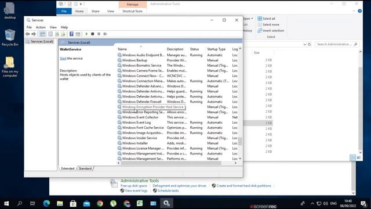Click View event logs link
The width and height of the screenshot is (371, 209).
(136, 191)
